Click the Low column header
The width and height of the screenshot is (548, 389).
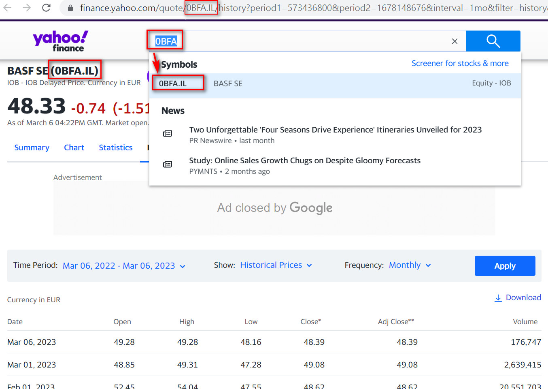251,322
